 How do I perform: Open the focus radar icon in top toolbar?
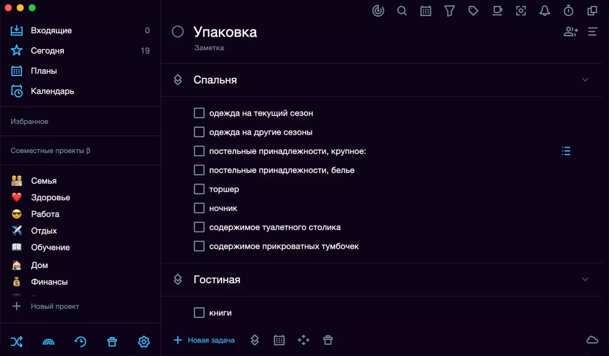(378, 11)
